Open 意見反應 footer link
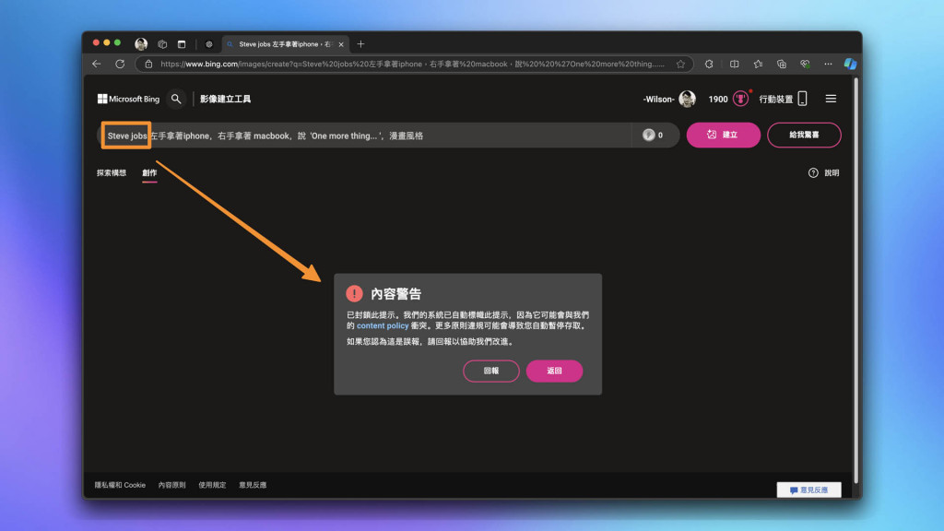The width and height of the screenshot is (944, 531). click(x=253, y=485)
